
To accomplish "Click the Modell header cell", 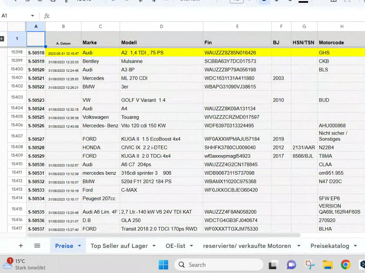I will click(162, 39).
